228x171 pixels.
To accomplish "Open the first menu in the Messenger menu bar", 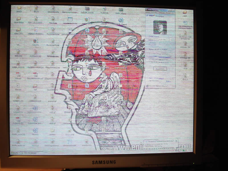I will tap(149, 12).
